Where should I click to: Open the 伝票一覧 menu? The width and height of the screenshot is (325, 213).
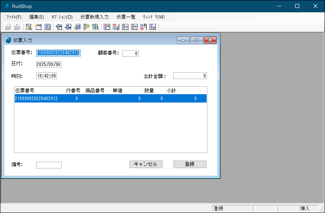tap(126, 17)
